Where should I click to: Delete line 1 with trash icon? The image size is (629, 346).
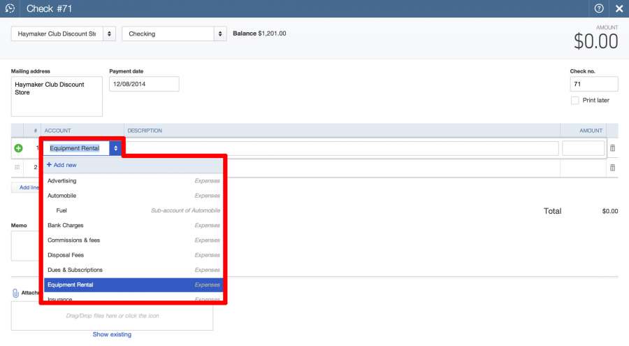pyautogui.click(x=613, y=148)
